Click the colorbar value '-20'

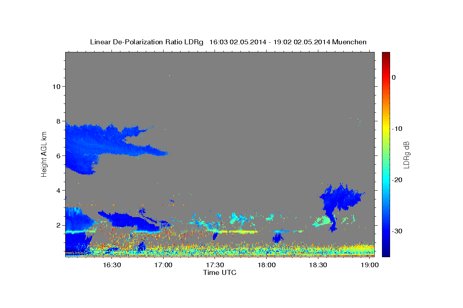397,180
